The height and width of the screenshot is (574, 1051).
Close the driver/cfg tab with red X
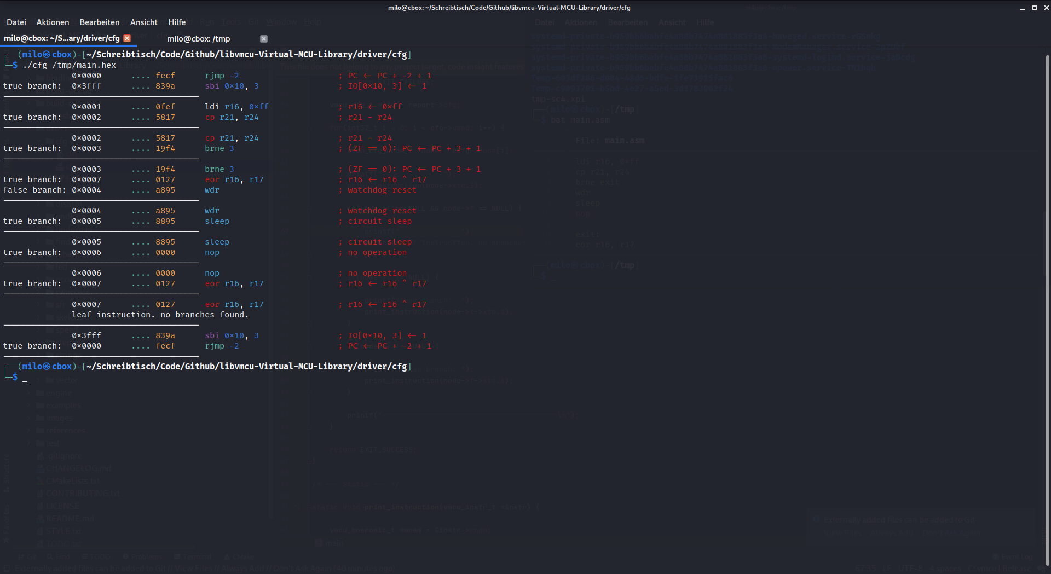pyautogui.click(x=127, y=38)
